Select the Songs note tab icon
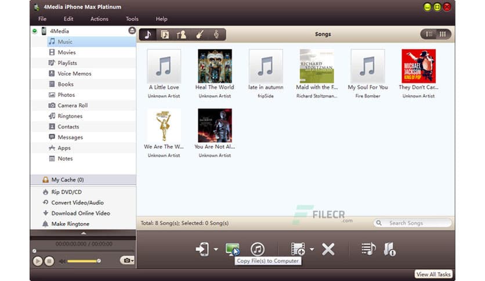 click(x=148, y=34)
